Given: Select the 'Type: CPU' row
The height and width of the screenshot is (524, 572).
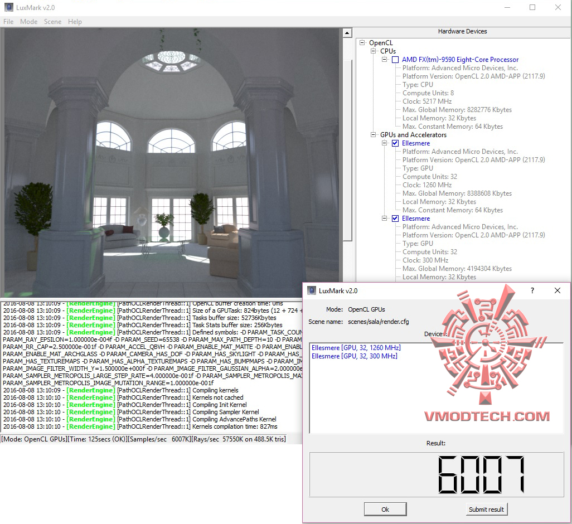Looking at the screenshot, I should (418, 85).
